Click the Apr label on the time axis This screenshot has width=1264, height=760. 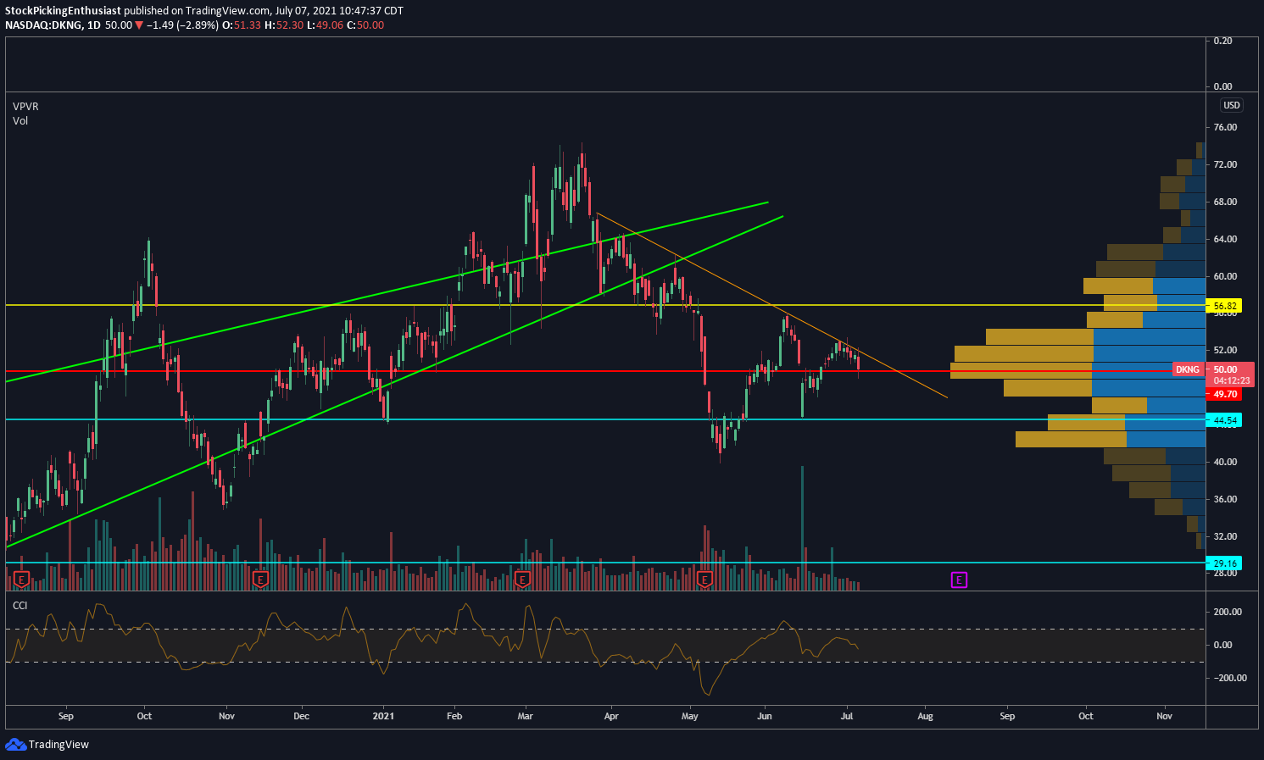click(x=611, y=716)
